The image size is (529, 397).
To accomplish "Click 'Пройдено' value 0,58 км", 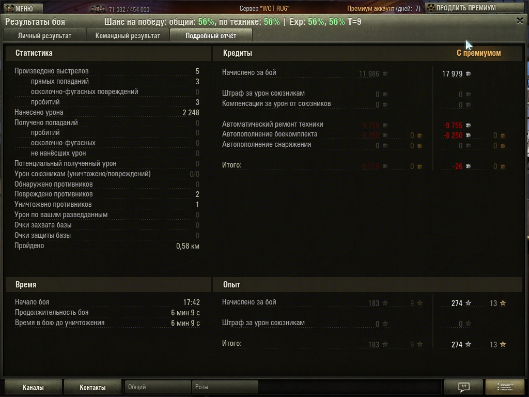I will (188, 246).
